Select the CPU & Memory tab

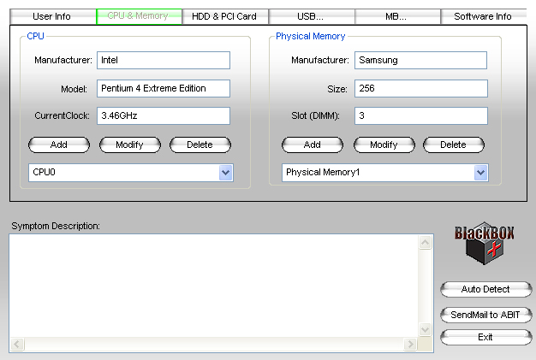pos(139,16)
